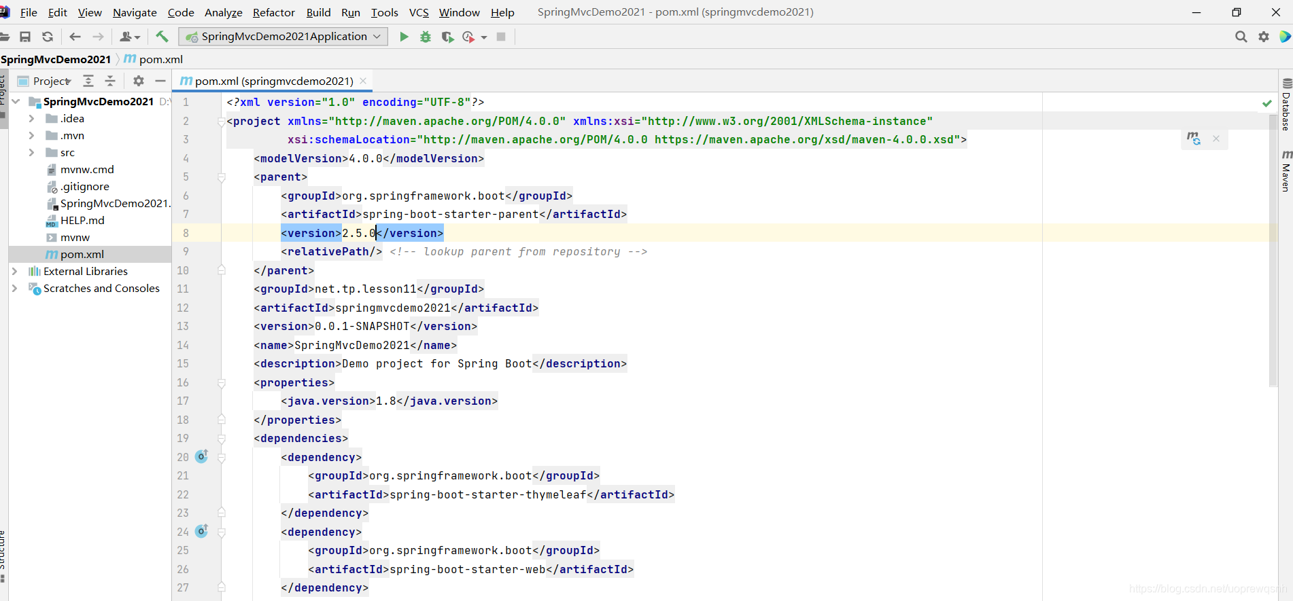This screenshot has width=1293, height=601.
Task: Expand the .mvn folder
Action: coord(31,136)
